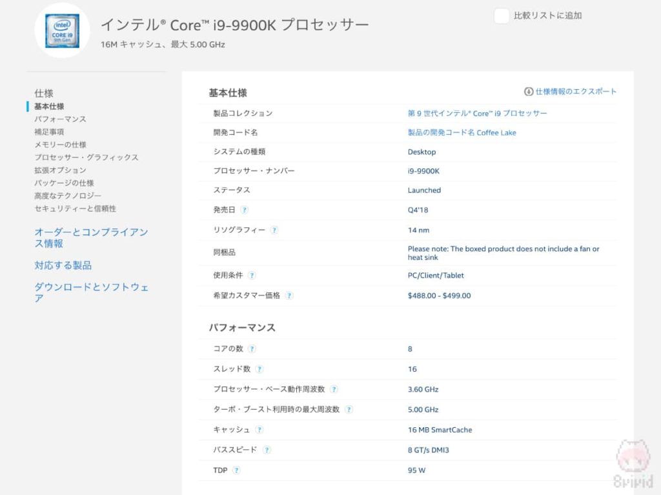Jump to セキュリティーと信頼性 in sidebar
The width and height of the screenshot is (661, 495).
coord(75,208)
